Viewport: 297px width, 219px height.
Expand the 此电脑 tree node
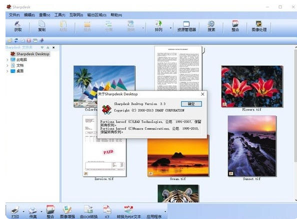coord(7,60)
